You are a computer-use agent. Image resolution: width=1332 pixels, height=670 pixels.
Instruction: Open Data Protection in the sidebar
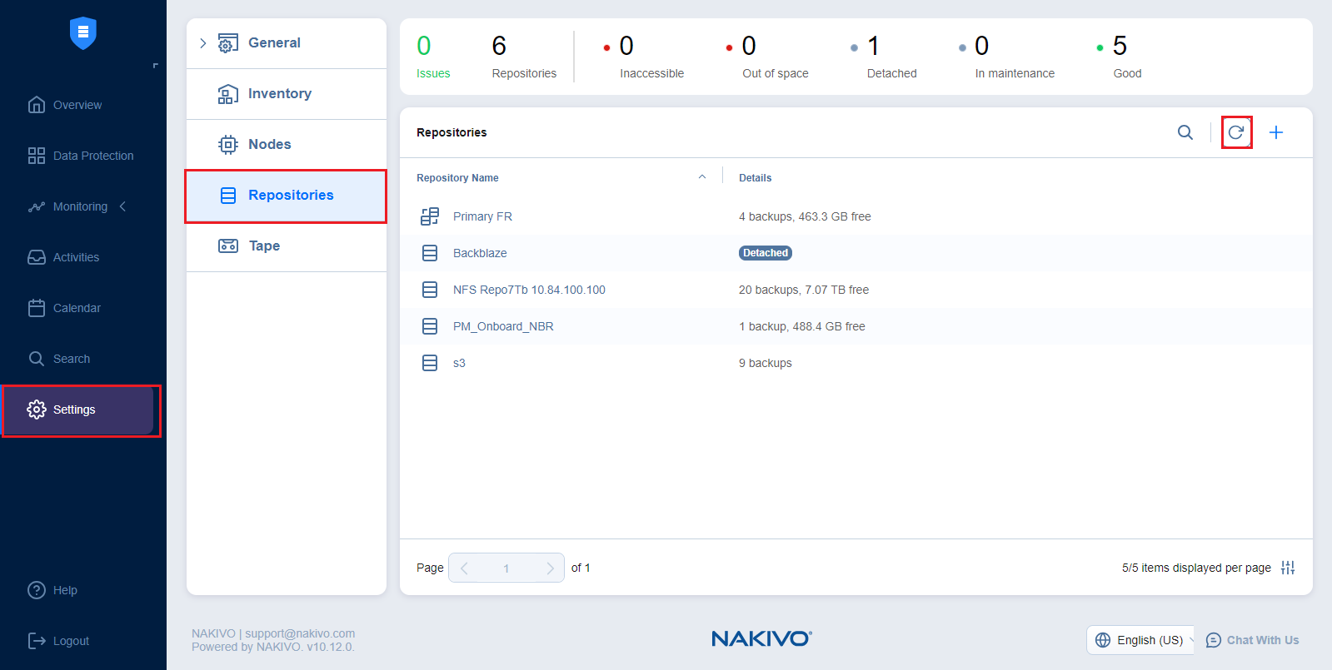click(92, 156)
